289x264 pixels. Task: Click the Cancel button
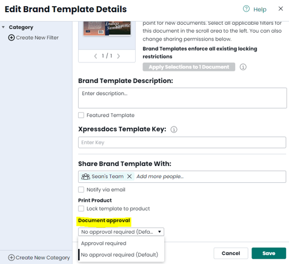tap(231, 253)
